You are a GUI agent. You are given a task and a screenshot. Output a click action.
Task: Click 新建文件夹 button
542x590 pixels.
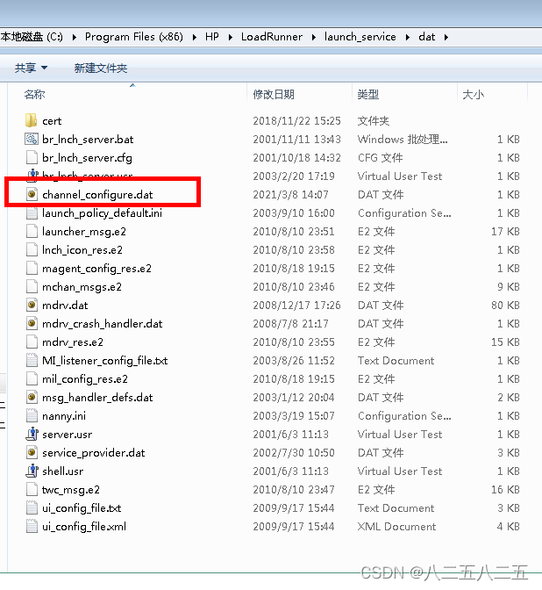pyautogui.click(x=100, y=68)
